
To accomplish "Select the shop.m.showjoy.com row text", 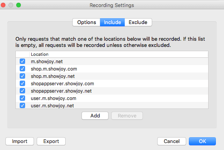I will [54, 69].
